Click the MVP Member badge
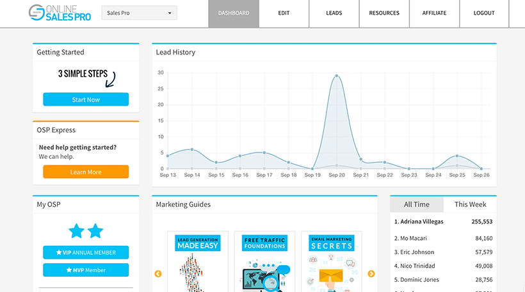525x292 pixels. pos(86,270)
